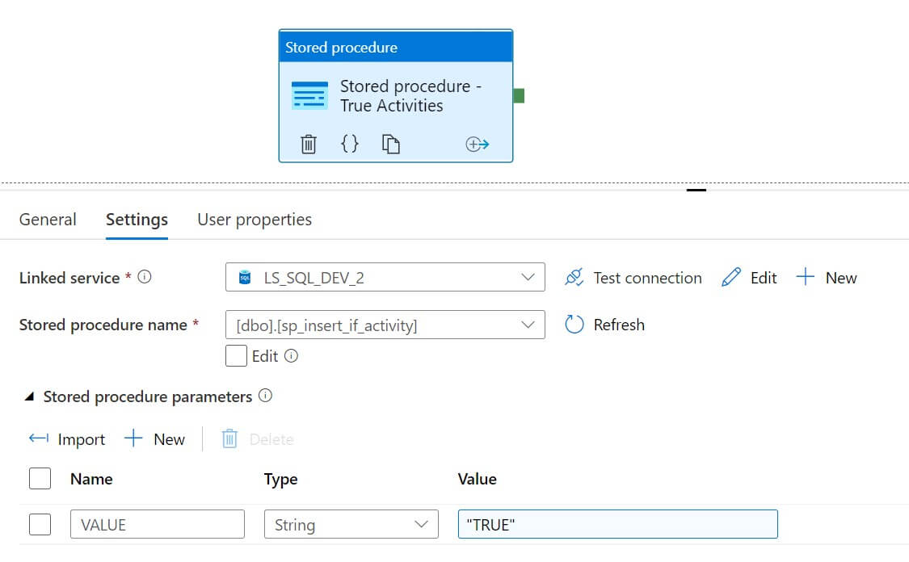
Task: Open the Linked service dropdown LS_SQL_DEV_2
Action: tap(385, 278)
